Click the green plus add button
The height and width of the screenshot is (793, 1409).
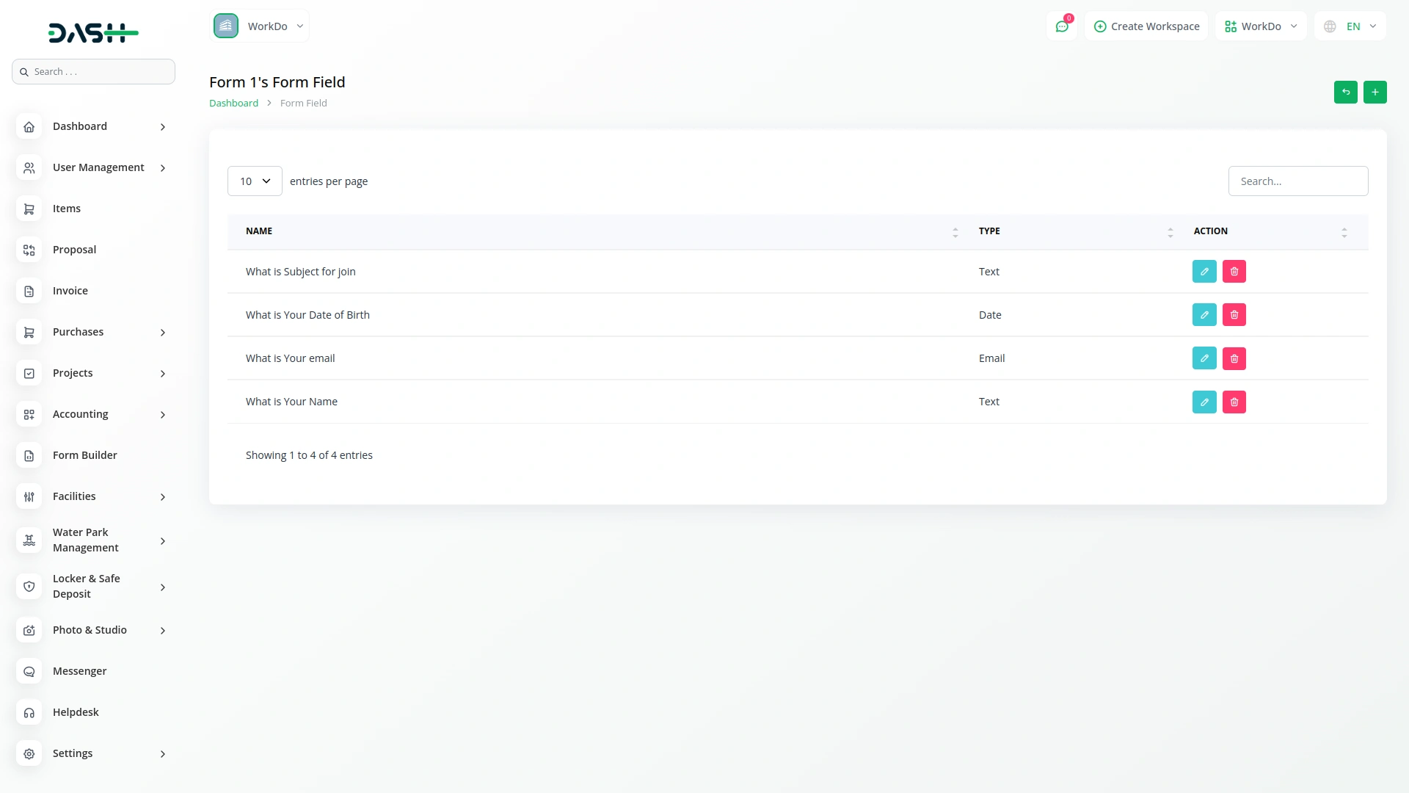pyautogui.click(x=1375, y=92)
